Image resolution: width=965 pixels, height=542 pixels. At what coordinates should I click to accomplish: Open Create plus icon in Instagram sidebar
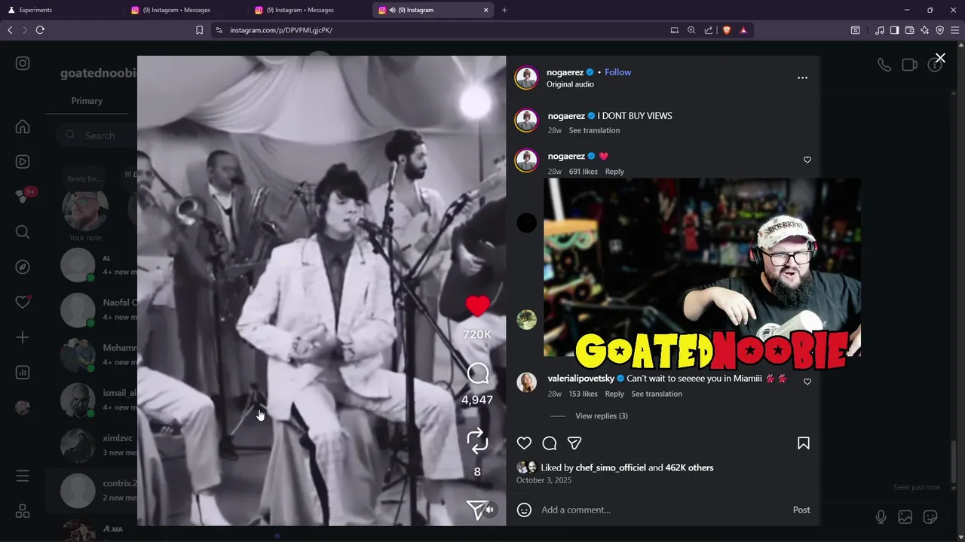coord(23,337)
